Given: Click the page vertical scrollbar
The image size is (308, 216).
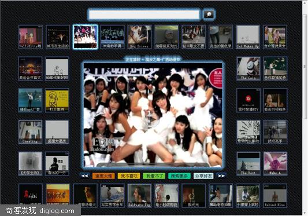Looking at the screenshot, I should [305, 108].
